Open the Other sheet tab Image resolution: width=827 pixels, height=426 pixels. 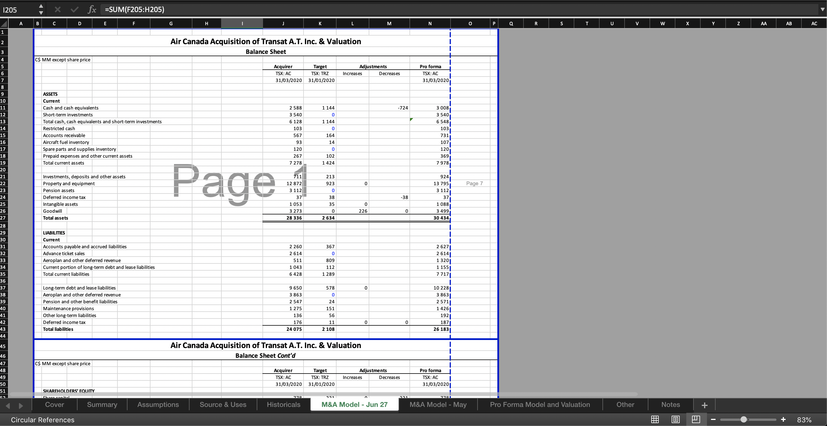pos(625,404)
